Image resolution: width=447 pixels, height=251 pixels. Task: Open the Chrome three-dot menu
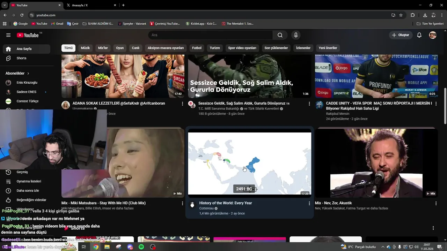pos(442,15)
